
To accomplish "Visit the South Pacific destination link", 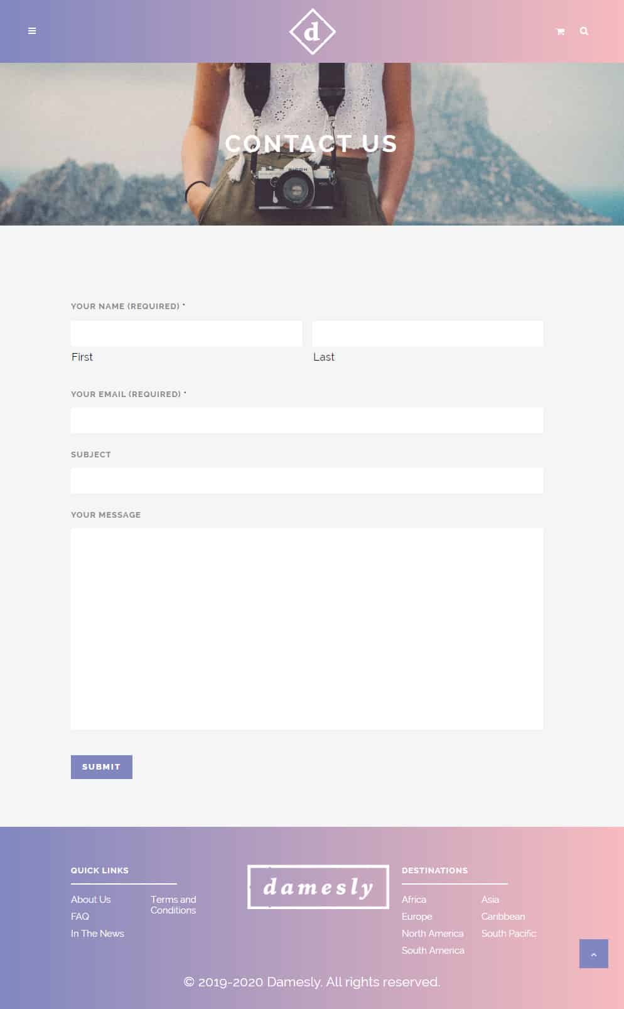I will click(509, 934).
